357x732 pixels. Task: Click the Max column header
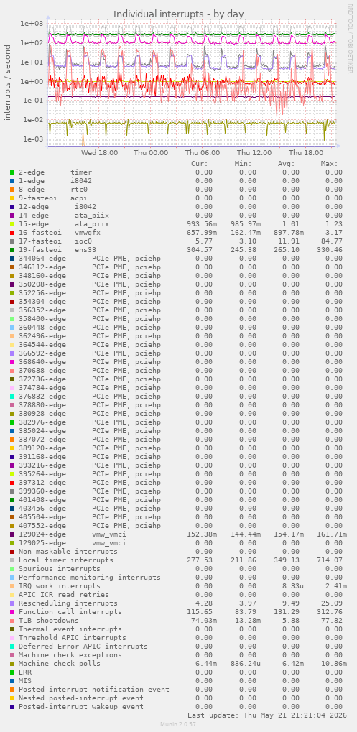point(329,164)
